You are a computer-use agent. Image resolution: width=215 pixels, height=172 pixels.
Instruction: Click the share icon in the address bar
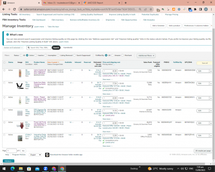[145, 9]
